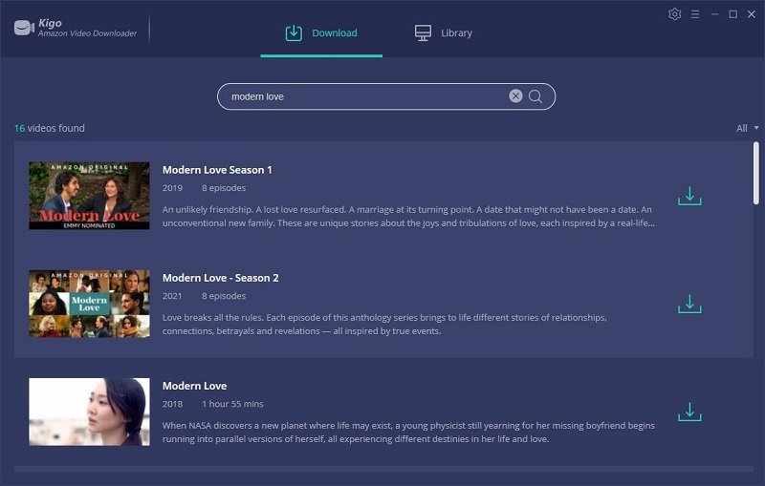The width and height of the screenshot is (765, 486).
Task: Select Modern Love Season 1 thumbnail
Action: click(89, 196)
